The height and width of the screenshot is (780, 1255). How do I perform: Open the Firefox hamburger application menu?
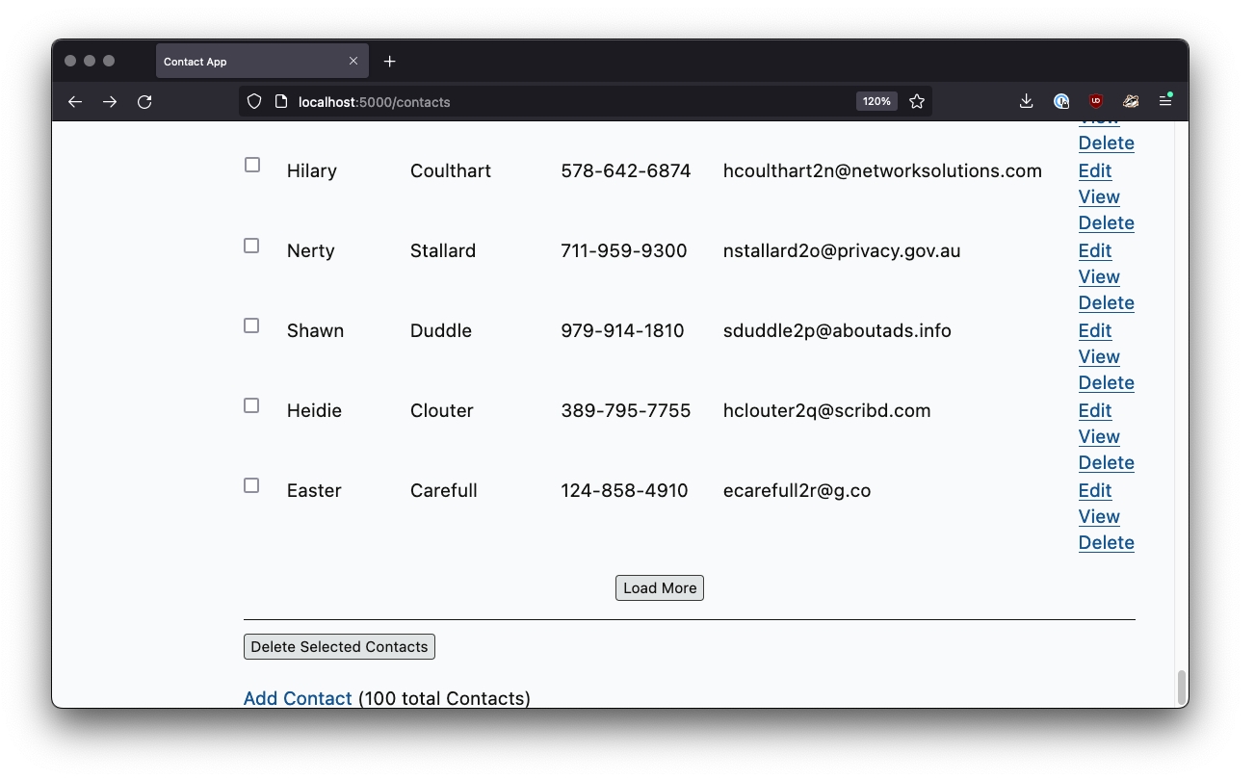tap(1165, 101)
